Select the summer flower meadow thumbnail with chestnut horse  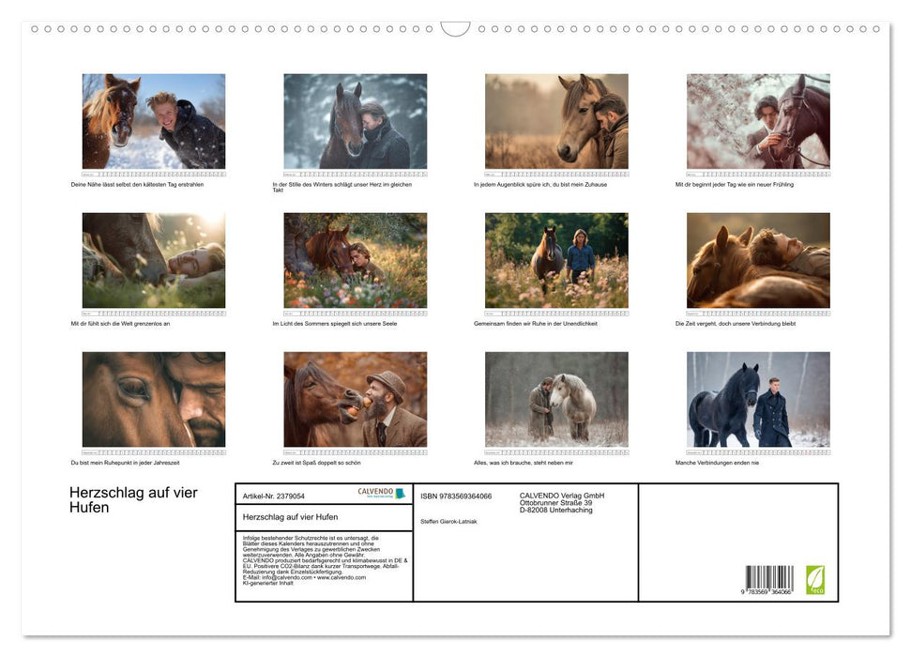tap(355, 260)
